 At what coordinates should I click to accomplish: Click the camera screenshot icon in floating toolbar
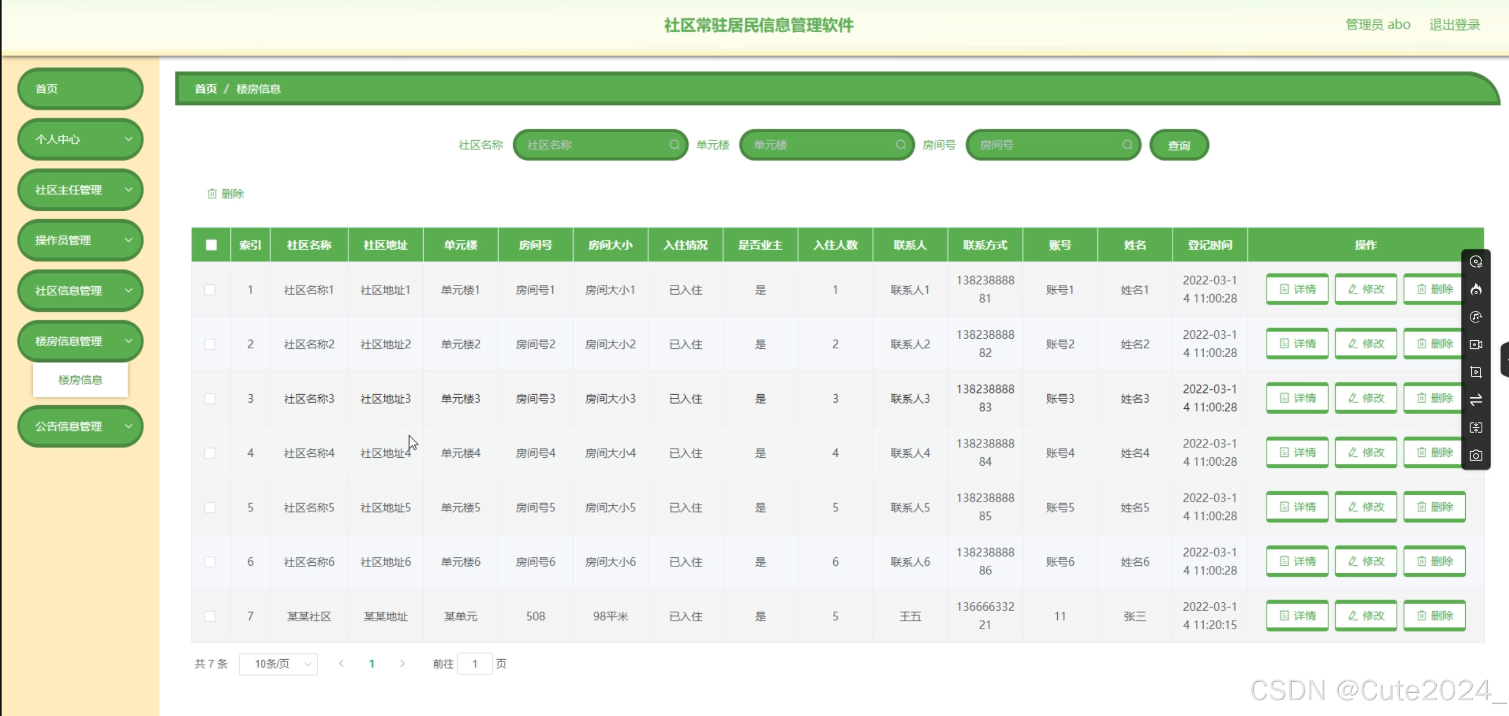coord(1476,455)
